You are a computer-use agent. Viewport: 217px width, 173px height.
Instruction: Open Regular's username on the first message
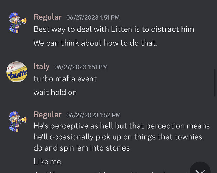click(x=48, y=17)
